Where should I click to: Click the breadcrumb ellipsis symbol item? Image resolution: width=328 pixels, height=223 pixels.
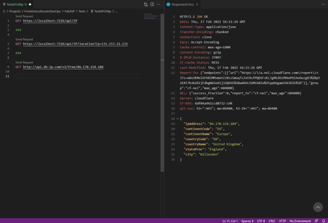click(x=116, y=11)
